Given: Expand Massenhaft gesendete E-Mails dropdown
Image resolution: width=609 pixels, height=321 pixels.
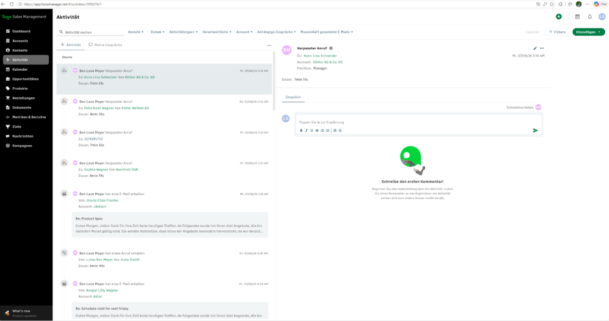Looking at the screenshot, I should [x=327, y=32].
